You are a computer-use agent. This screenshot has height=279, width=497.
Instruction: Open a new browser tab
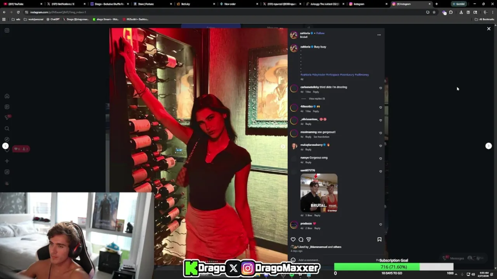tap(436, 4)
